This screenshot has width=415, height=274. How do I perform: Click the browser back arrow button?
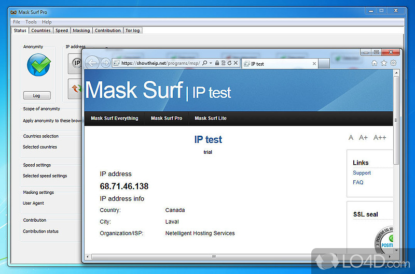point(92,63)
